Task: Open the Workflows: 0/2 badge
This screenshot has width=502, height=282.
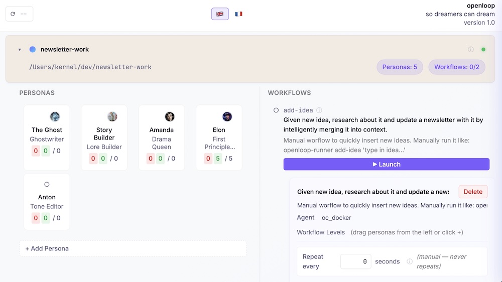Action: pyautogui.click(x=456, y=67)
